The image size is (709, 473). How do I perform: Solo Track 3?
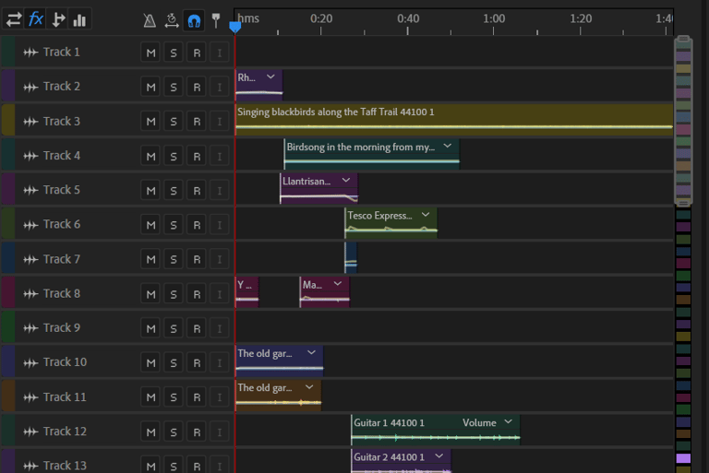click(x=174, y=122)
